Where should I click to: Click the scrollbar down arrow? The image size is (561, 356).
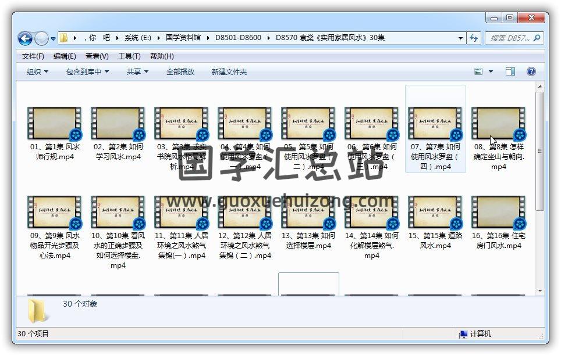click(540, 290)
